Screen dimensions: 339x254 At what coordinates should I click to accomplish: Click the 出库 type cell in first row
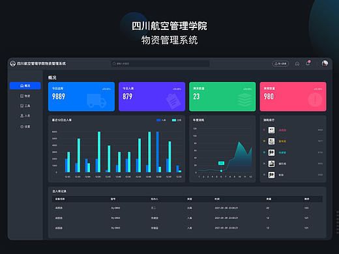pos(190,208)
